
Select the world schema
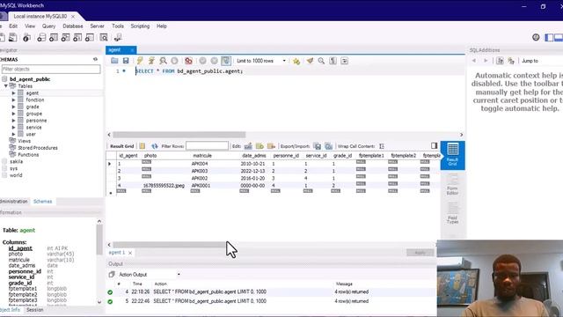[x=16, y=175]
